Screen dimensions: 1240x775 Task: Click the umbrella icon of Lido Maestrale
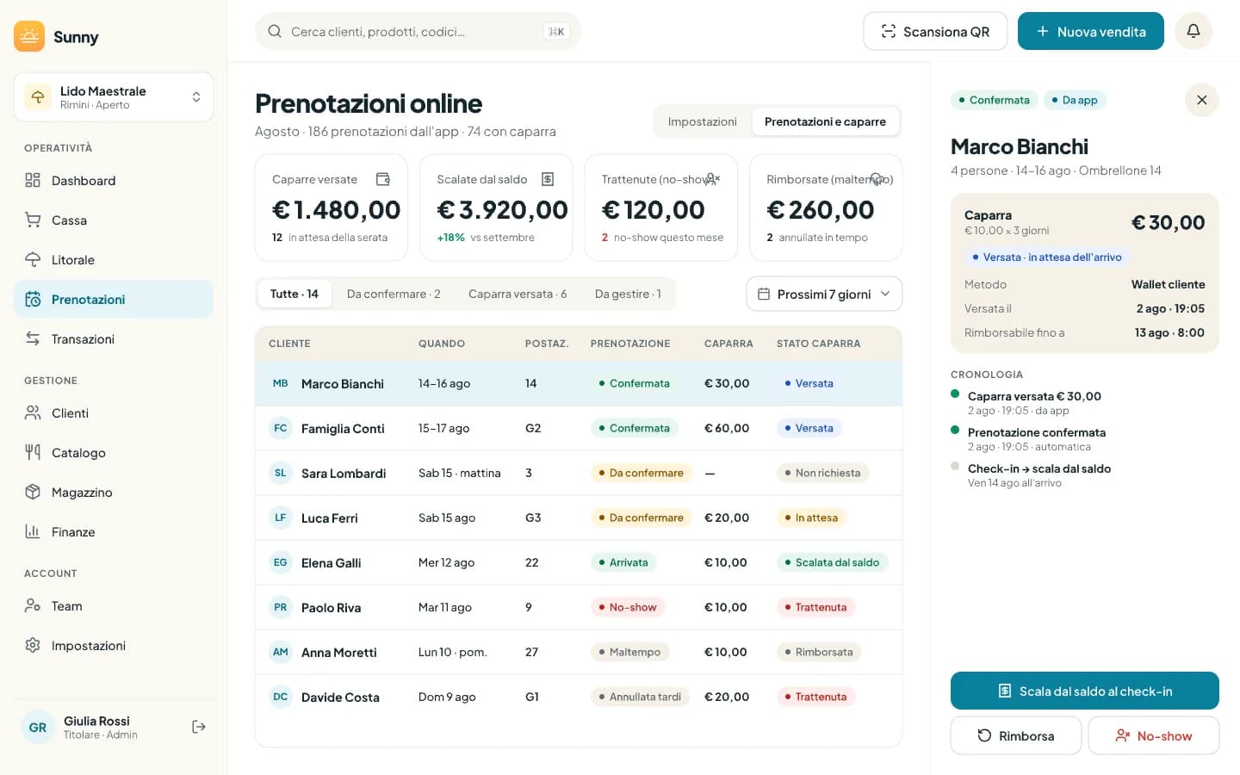pos(38,97)
